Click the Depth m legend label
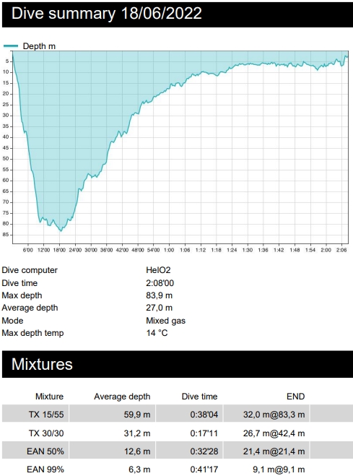 tap(39, 46)
